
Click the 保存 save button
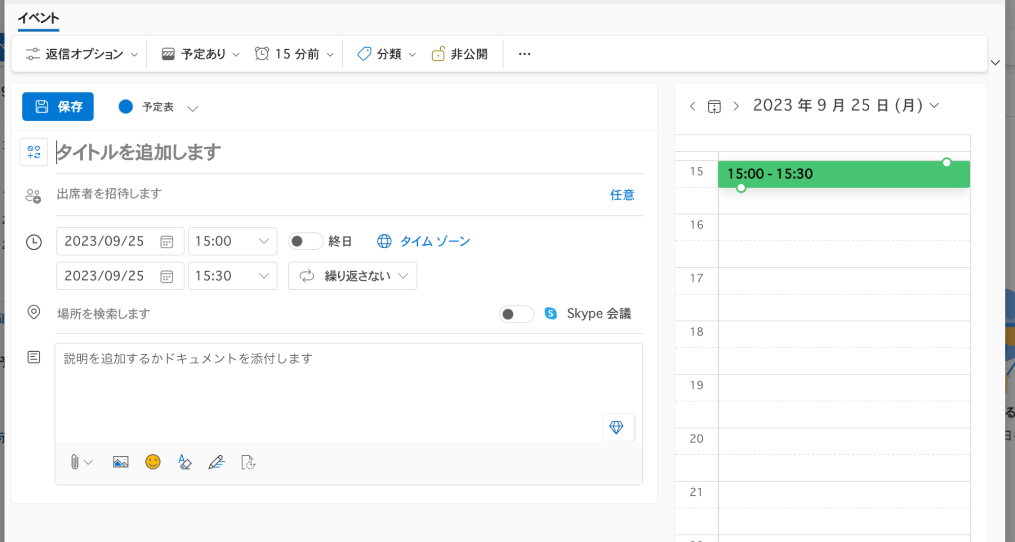tap(57, 107)
